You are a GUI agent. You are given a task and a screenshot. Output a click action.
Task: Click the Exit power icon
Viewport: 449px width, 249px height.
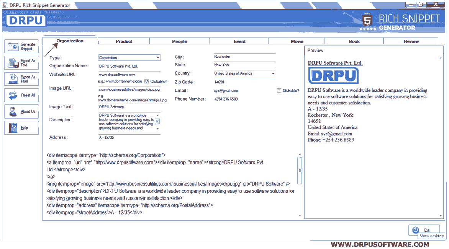416,230
